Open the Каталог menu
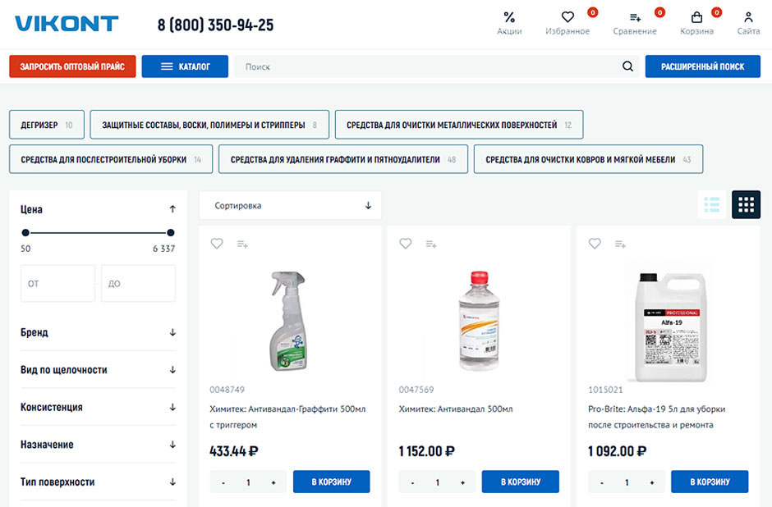The height and width of the screenshot is (507, 772). click(x=185, y=66)
